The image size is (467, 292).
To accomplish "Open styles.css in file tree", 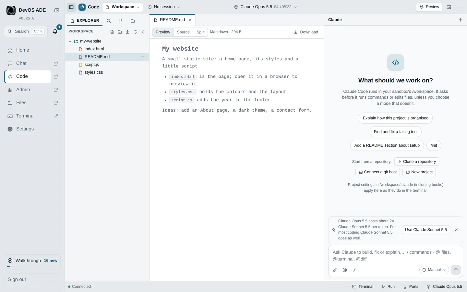I will (107, 72).
